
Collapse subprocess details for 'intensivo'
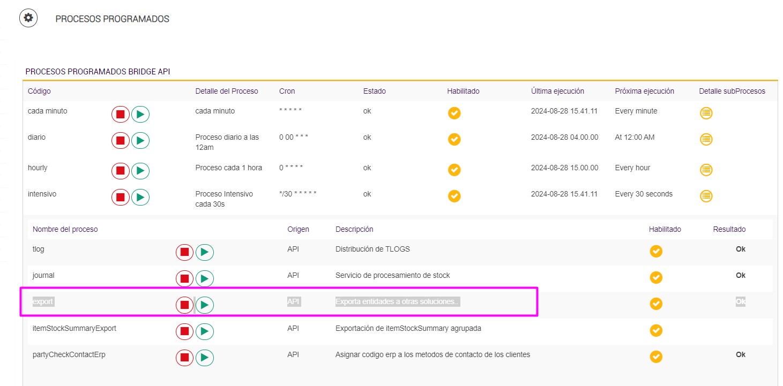click(x=706, y=196)
